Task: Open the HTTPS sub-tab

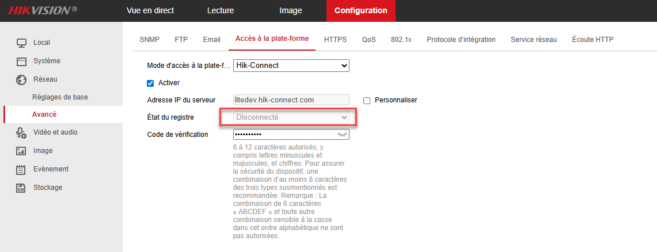Action: (335, 40)
